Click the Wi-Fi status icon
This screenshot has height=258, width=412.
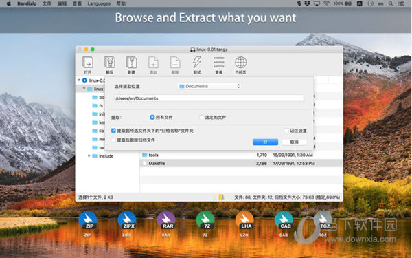(327, 3)
